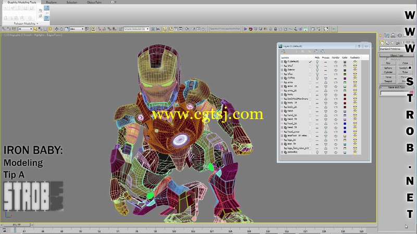Click the Tube primitive button
The image size is (417, 234).
pos(405,72)
